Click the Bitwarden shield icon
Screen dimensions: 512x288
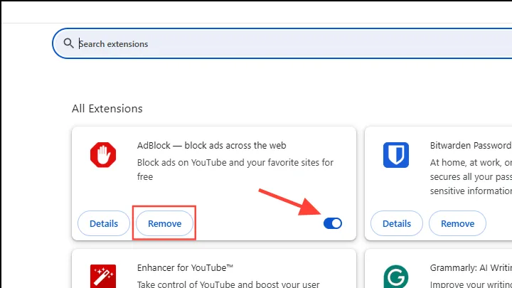pyautogui.click(x=396, y=155)
